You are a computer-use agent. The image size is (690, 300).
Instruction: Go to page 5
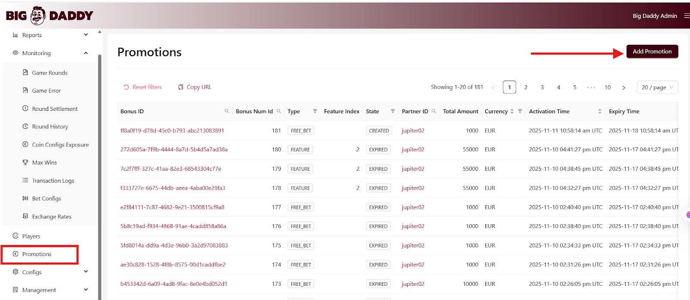575,87
